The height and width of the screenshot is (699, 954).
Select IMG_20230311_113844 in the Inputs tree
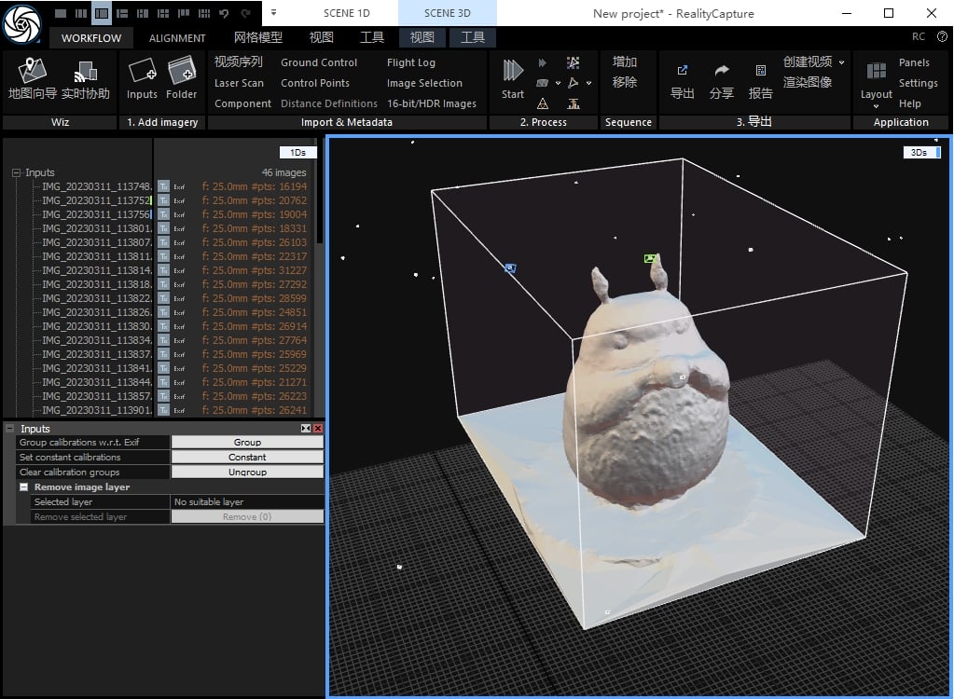coord(97,382)
